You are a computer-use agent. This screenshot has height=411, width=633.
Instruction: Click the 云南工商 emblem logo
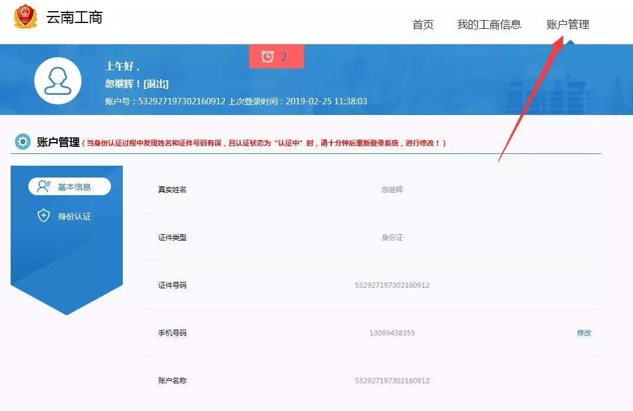pos(25,17)
